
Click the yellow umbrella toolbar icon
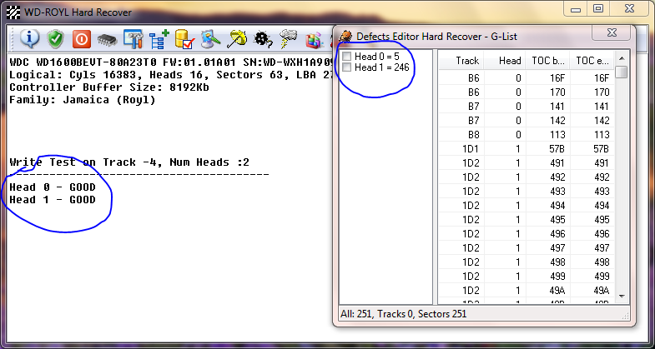point(236,39)
